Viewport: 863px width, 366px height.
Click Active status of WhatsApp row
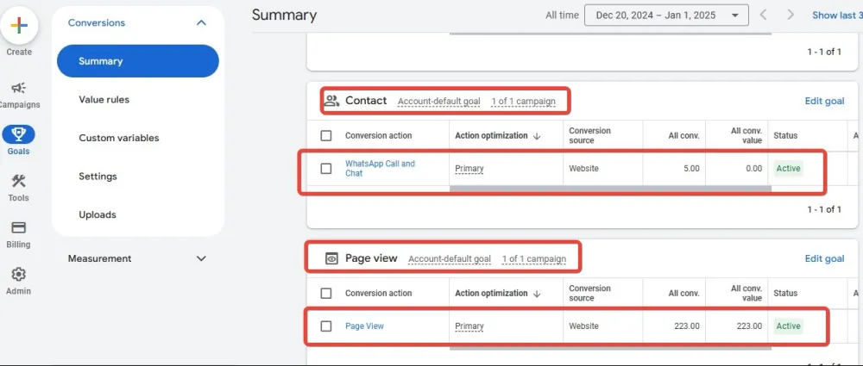point(788,168)
